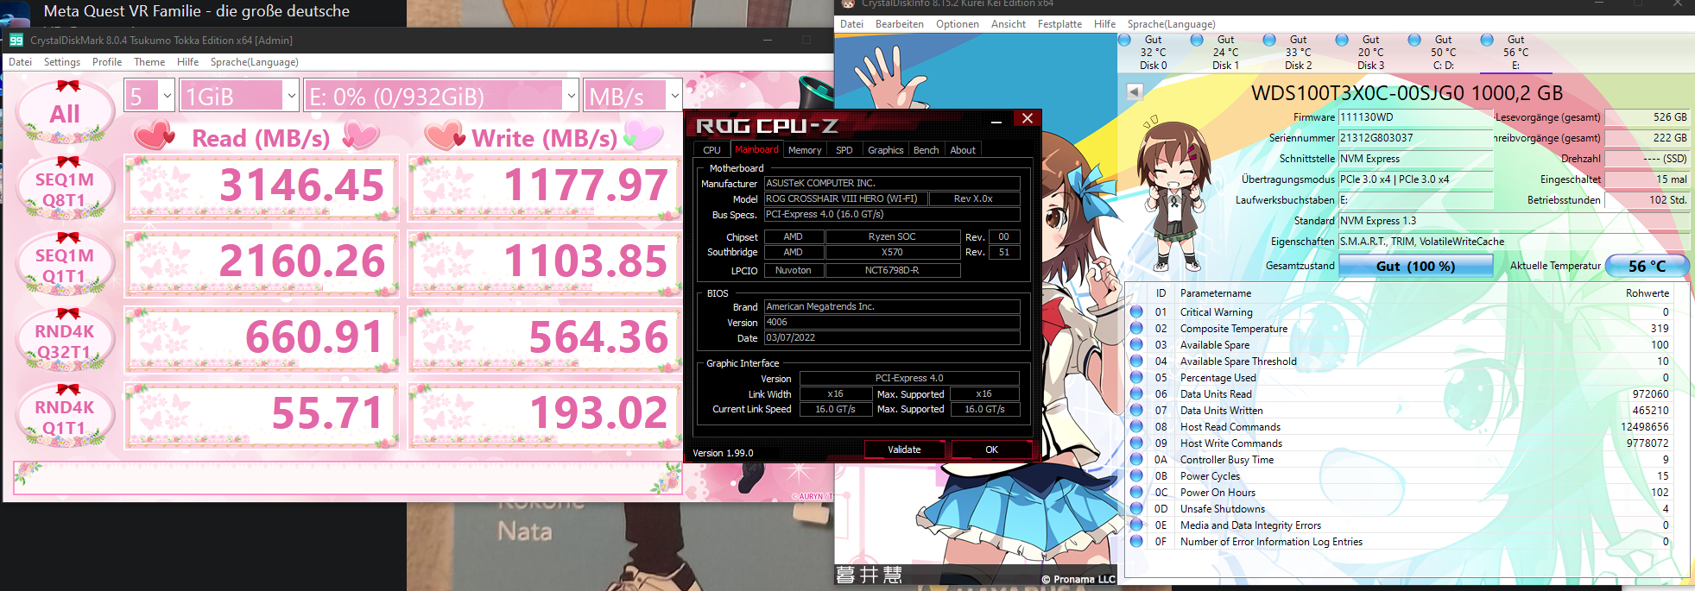
Task: Run the SEQ1M Q8T1 test
Action: coord(65,190)
